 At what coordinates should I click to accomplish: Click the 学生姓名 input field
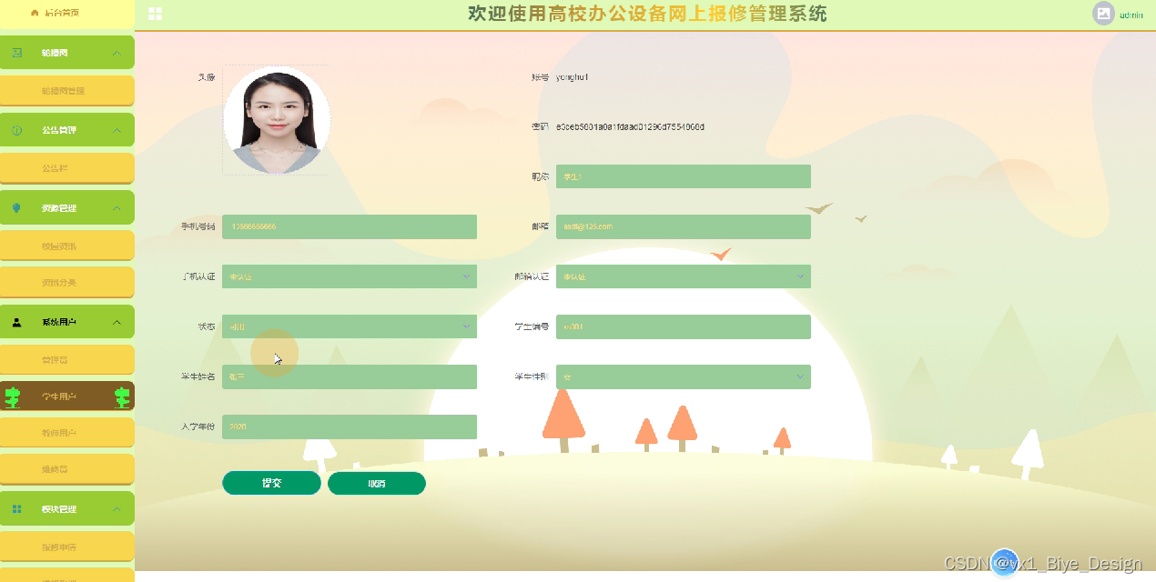click(350, 376)
